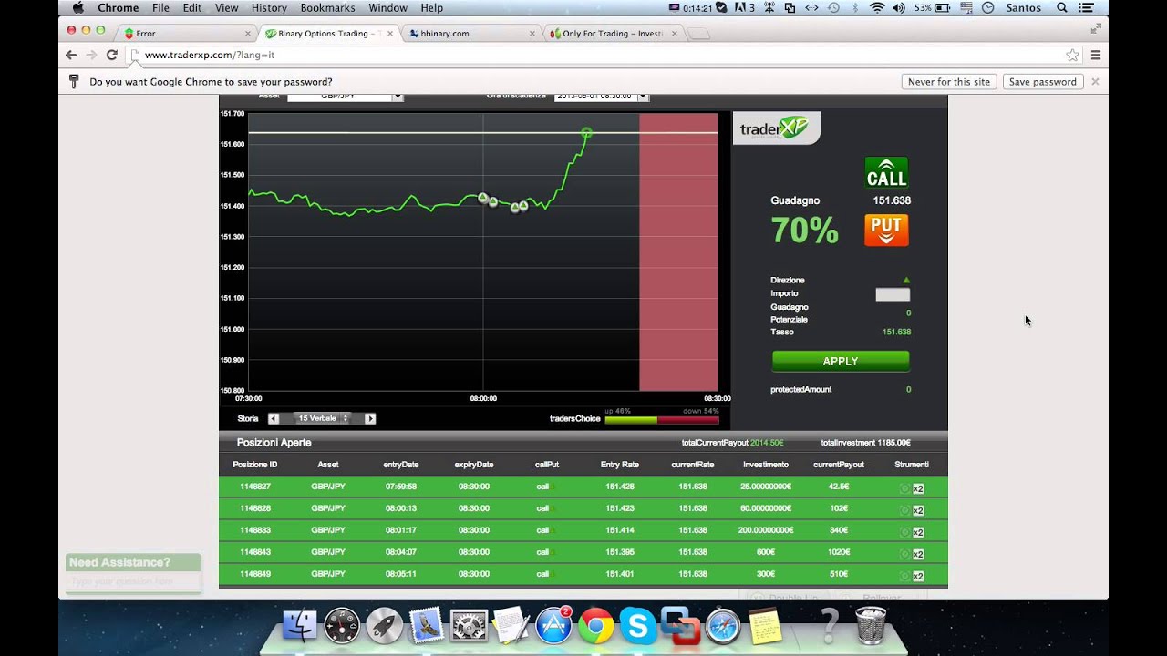Click position ID 1148833
Viewport: 1167px width, 656px height.
255,530
